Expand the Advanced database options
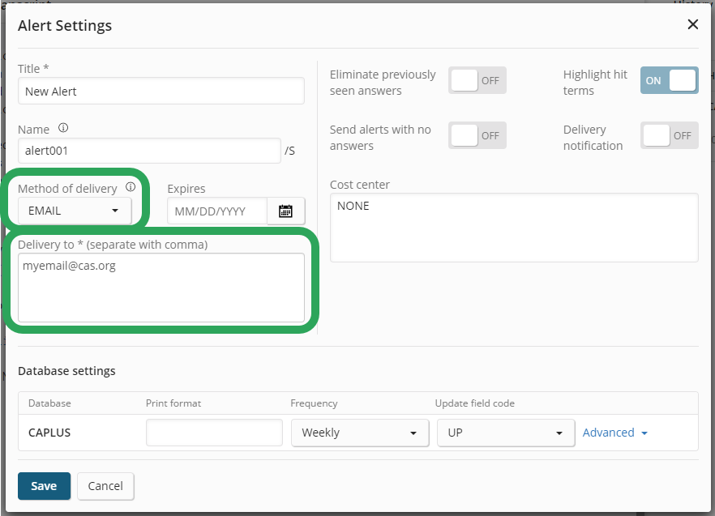 [x=614, y=433]
